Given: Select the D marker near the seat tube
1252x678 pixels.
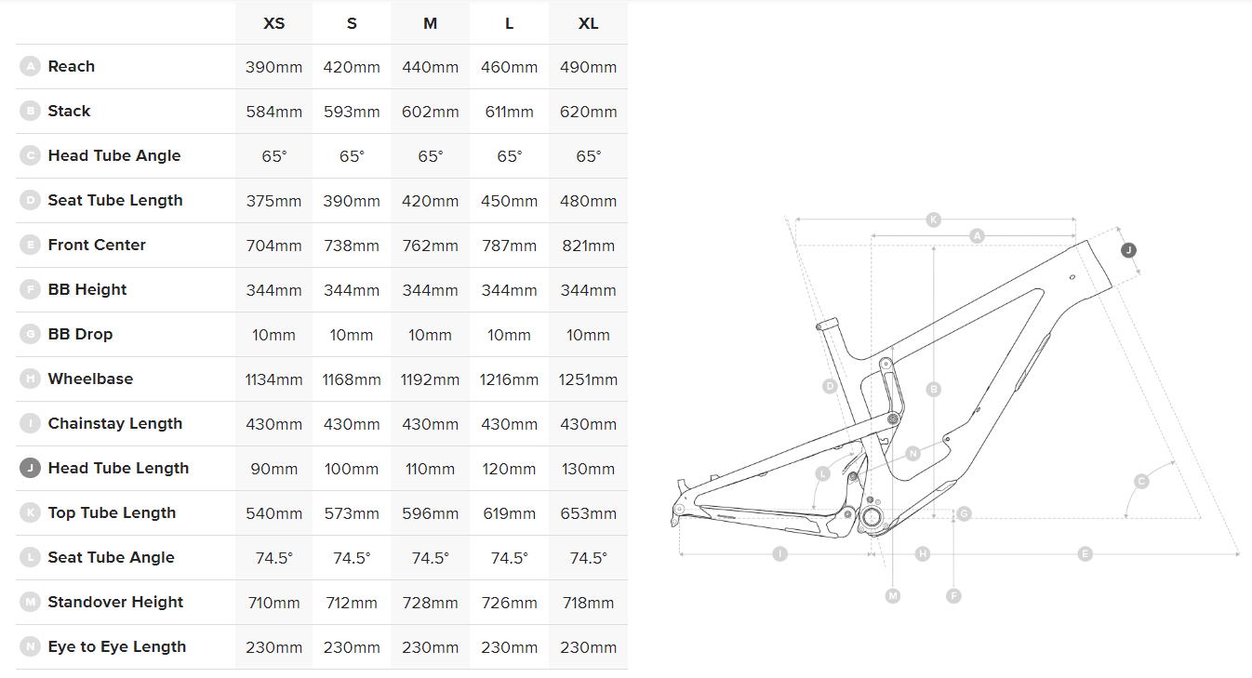Looking at the screenshot, I should [831, 386].
